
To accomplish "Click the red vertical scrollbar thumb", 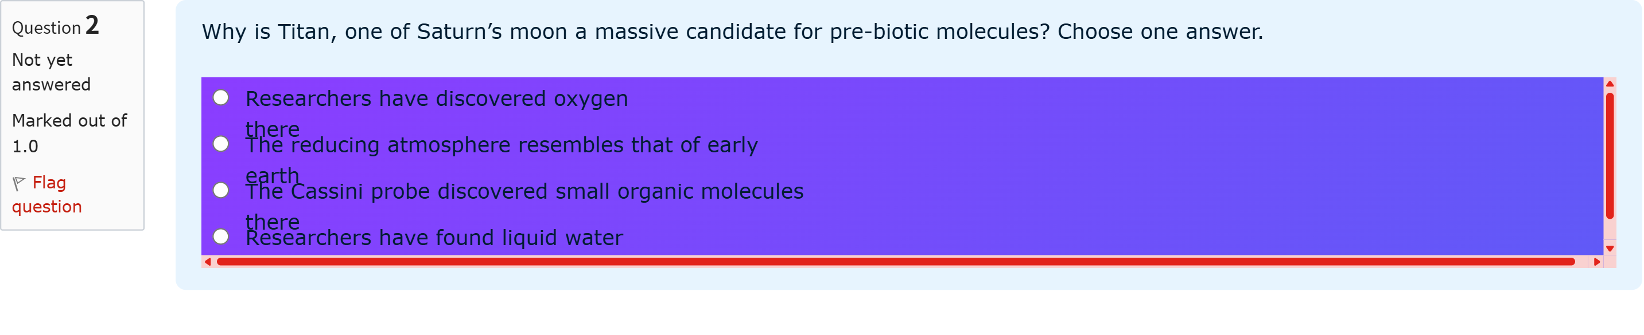I will tap(1610, 156).
